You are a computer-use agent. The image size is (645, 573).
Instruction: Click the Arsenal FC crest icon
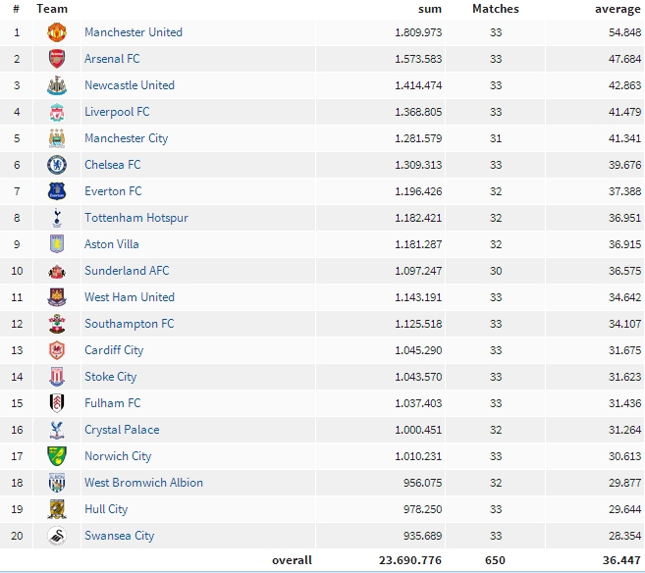[x=57, y=59]
